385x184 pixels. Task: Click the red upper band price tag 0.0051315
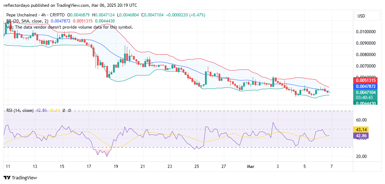pyautogui.click(x=365, y=80)
